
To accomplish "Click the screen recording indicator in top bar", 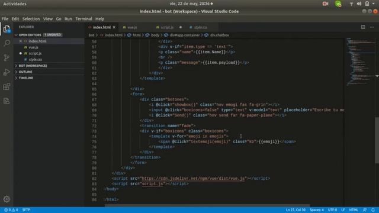I will [325, 4].
